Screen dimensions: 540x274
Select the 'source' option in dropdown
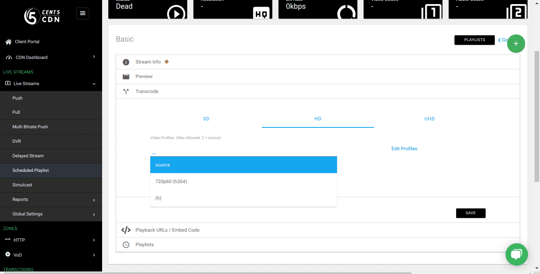pos(244,165)
